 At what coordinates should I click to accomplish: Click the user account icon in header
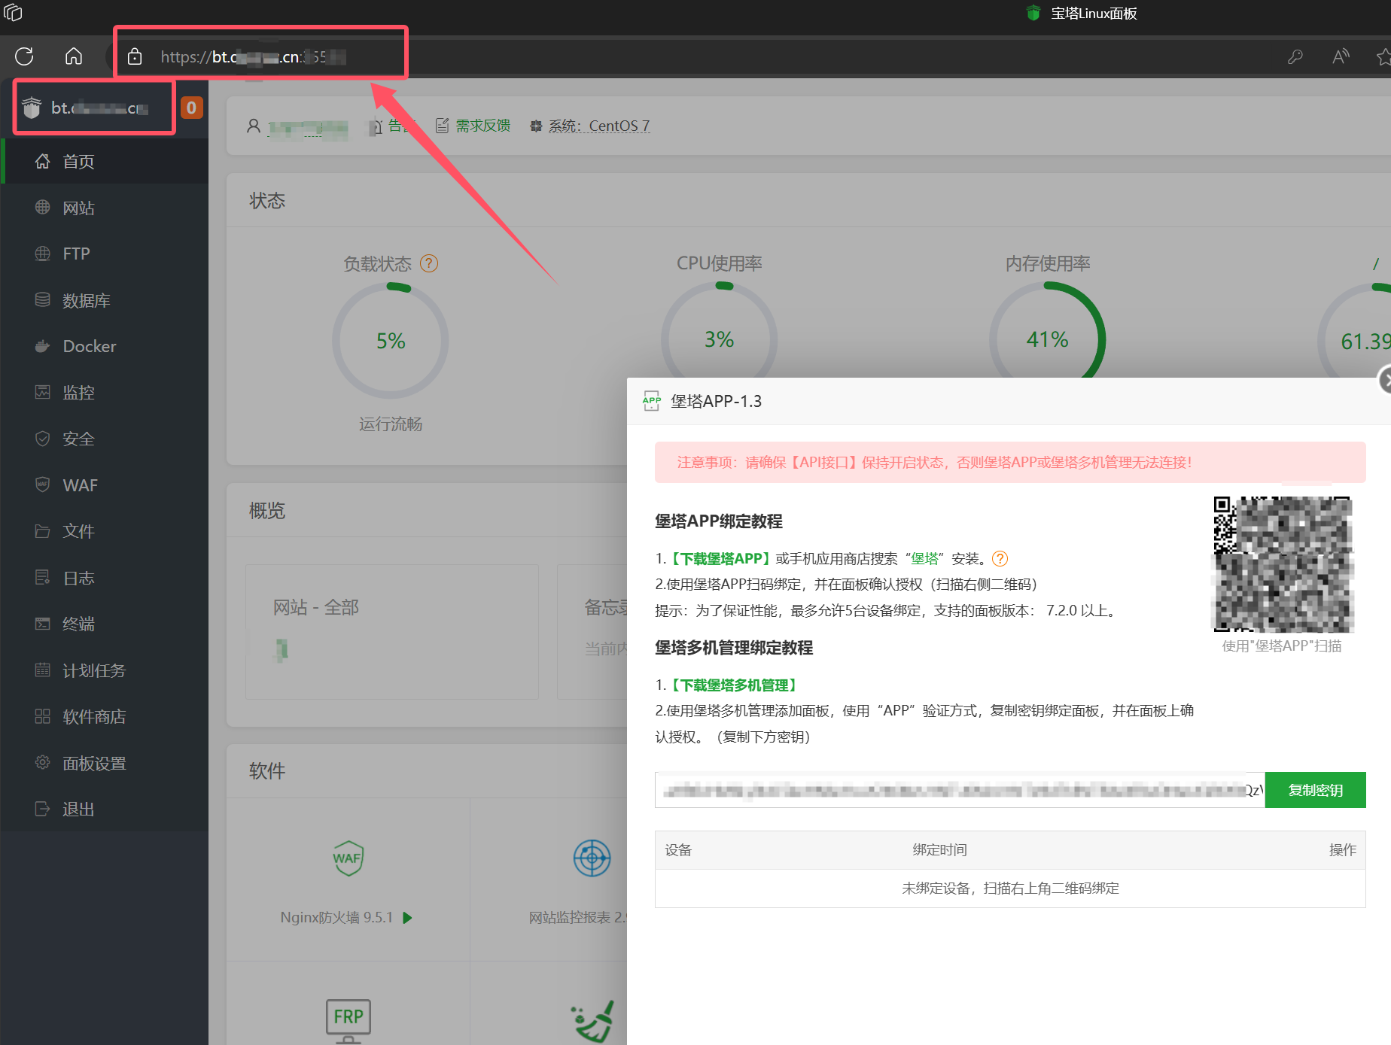pos(254,126)
